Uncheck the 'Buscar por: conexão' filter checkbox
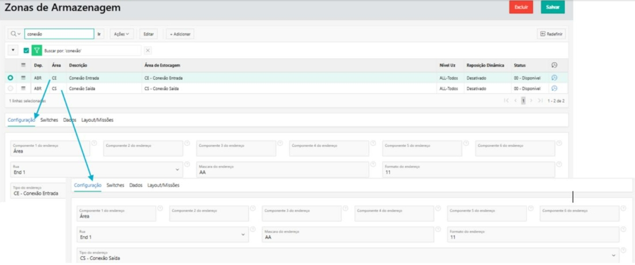 coord(27,51)
